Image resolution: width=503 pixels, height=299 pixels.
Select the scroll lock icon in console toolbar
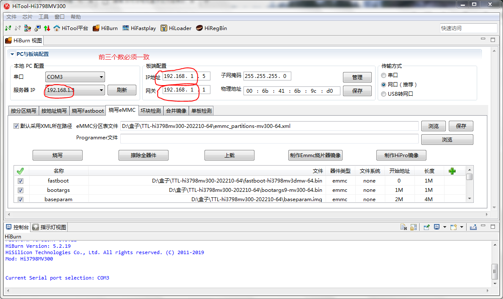pos(413,227)
